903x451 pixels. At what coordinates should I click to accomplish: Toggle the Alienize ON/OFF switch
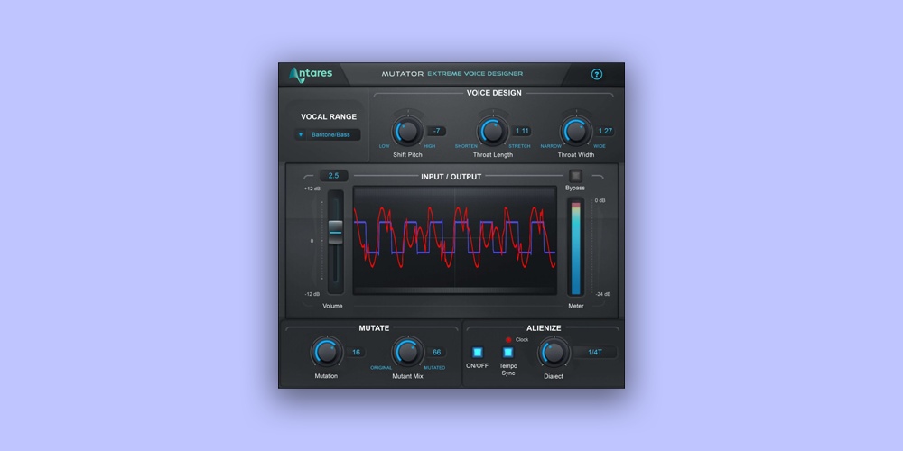tap(477, 353)
